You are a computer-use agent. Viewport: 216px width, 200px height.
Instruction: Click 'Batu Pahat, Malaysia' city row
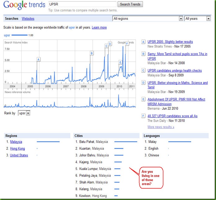point(106,142)
